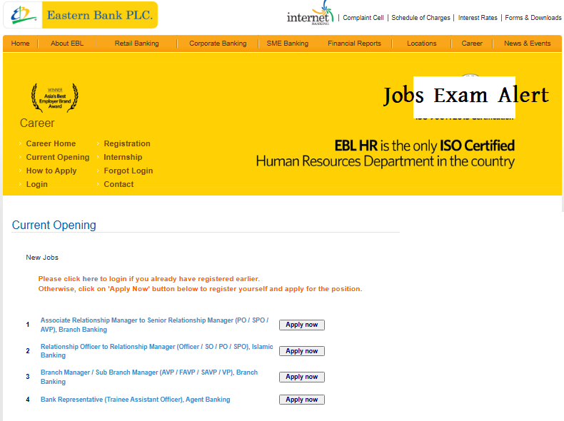Open Associate Relationship Manager job posting
Screen dimensions: 564x421
(x=155, y=325)
